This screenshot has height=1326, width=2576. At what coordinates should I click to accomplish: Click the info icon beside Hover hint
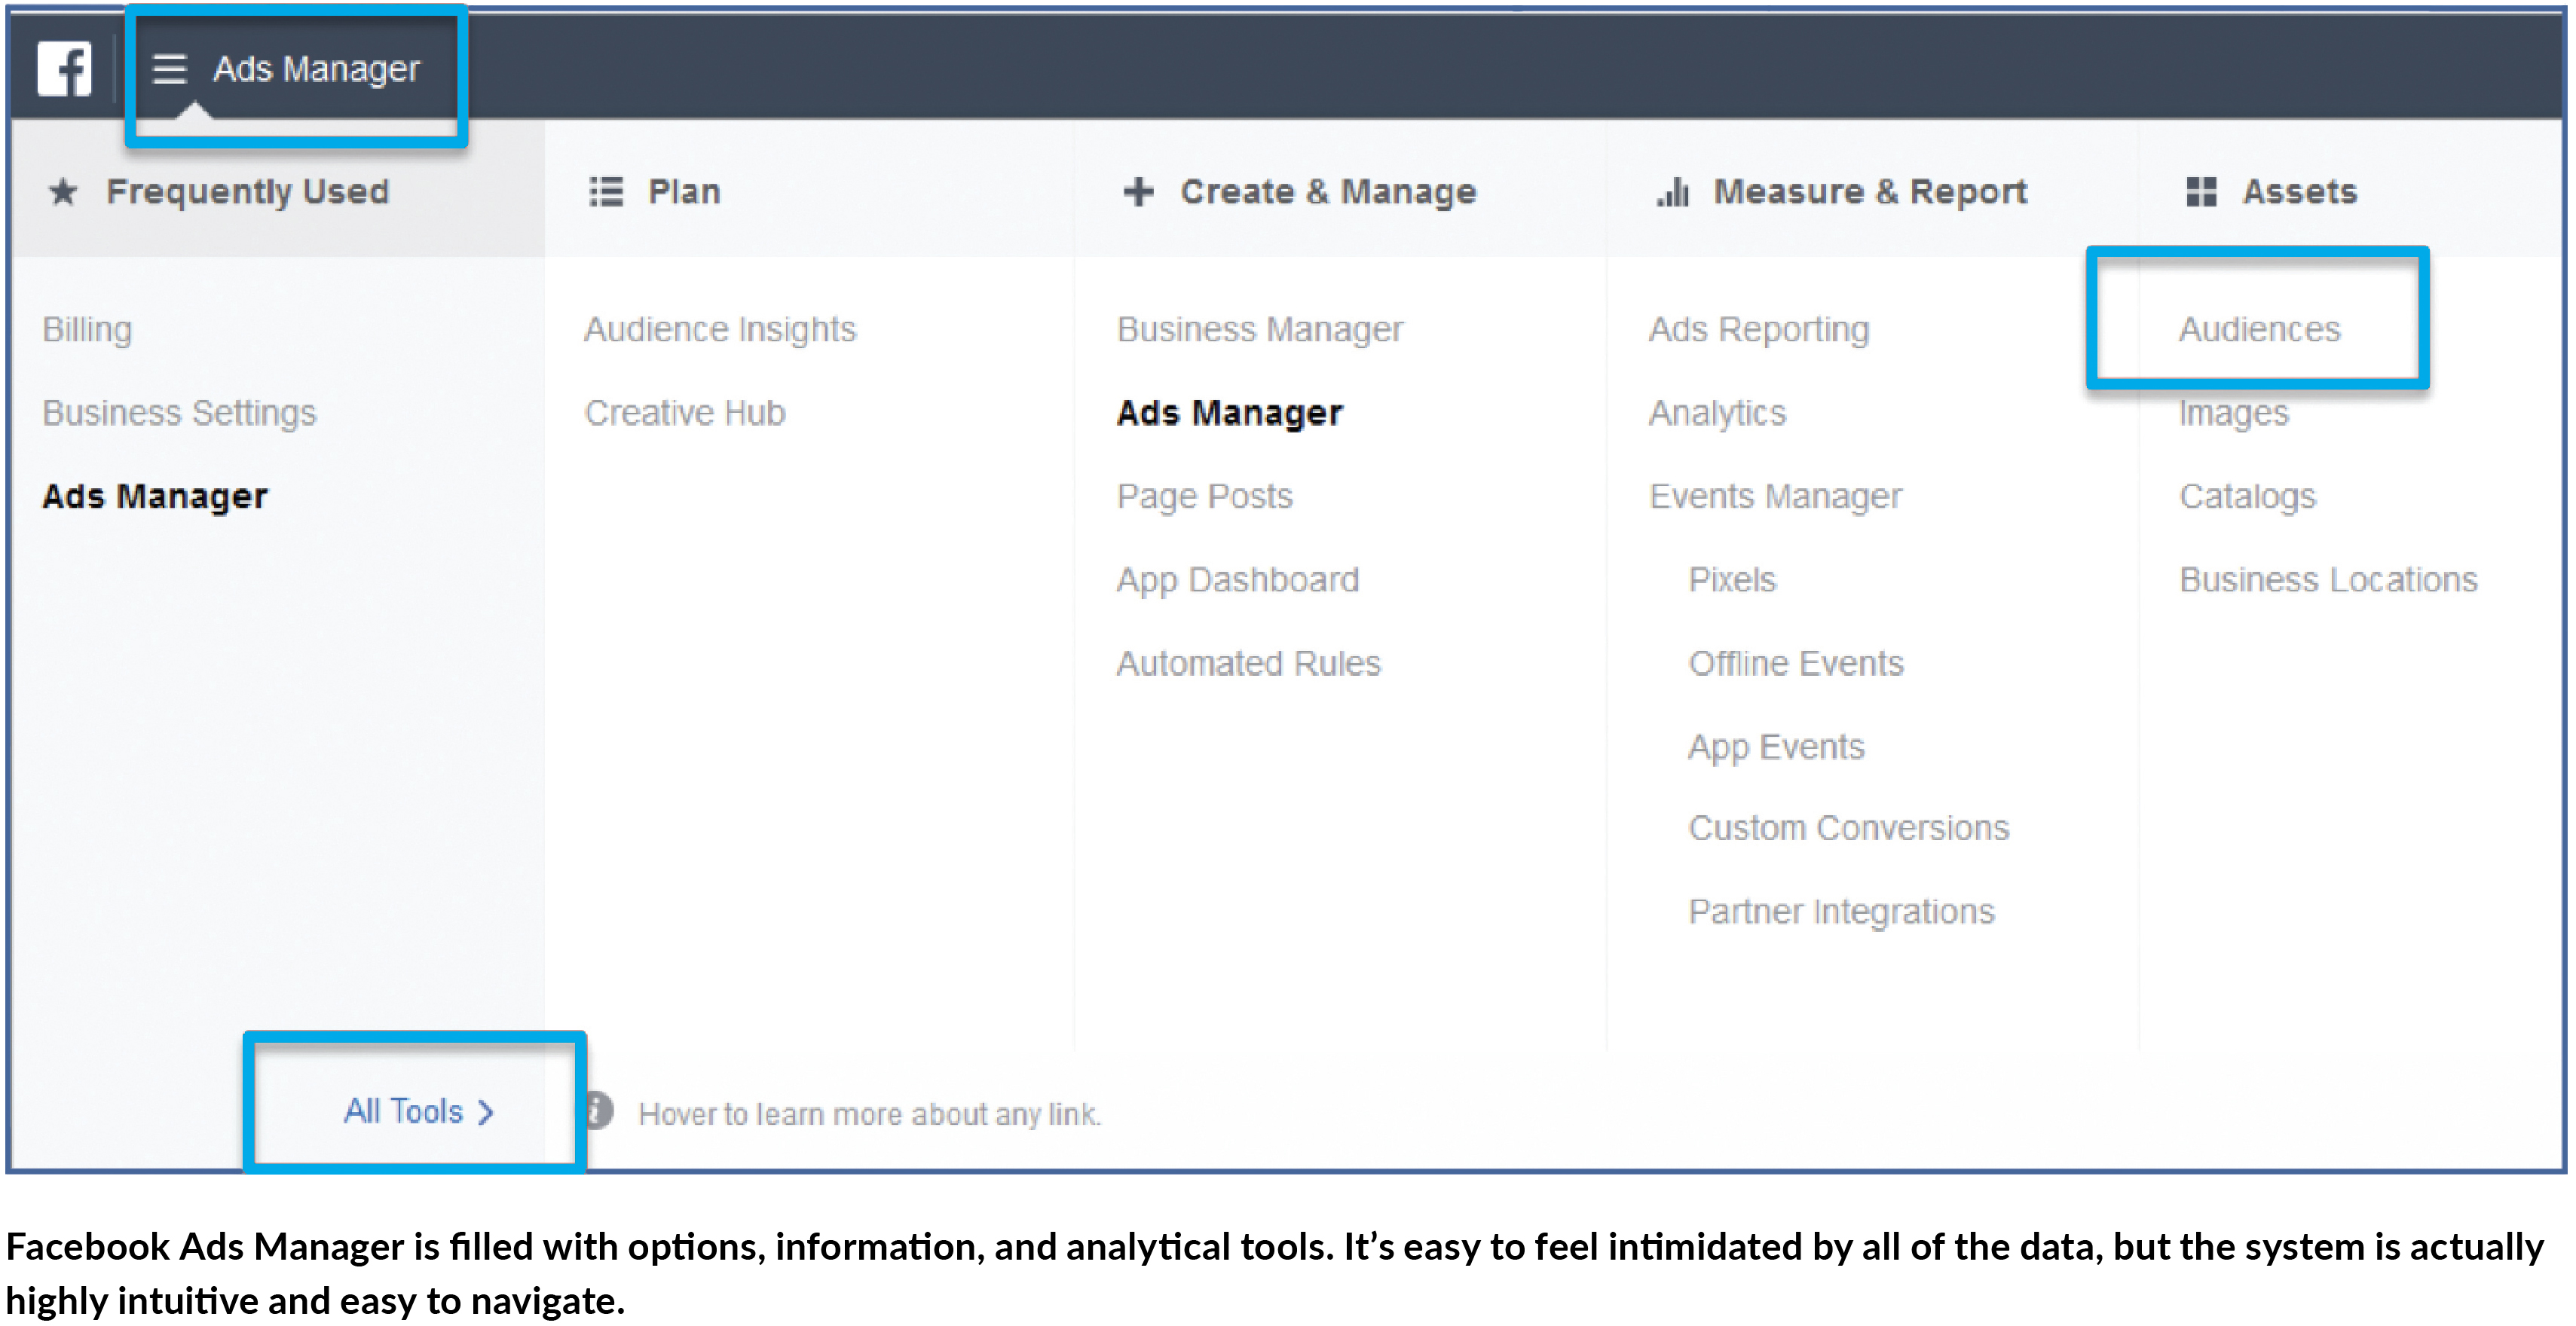599,1111
